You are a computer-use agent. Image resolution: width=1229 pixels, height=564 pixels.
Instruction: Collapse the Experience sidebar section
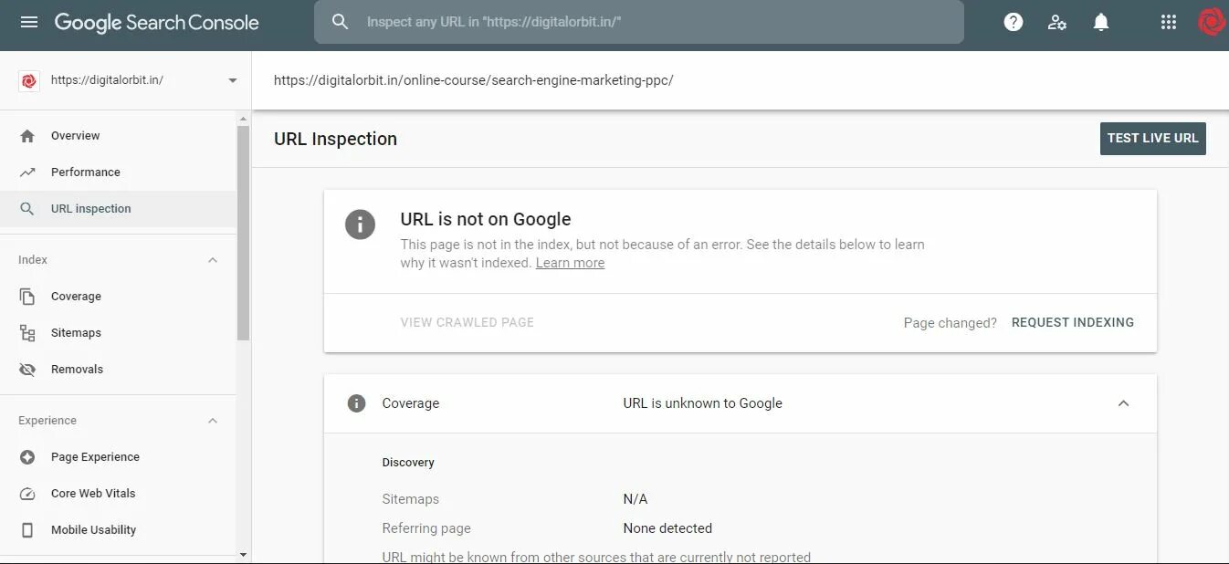[213, 421]
